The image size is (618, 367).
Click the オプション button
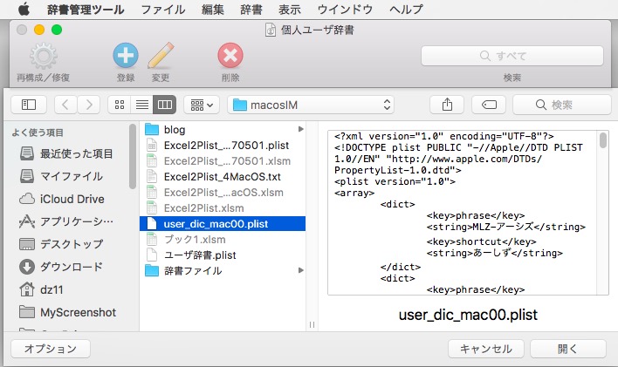click(51, 349)
